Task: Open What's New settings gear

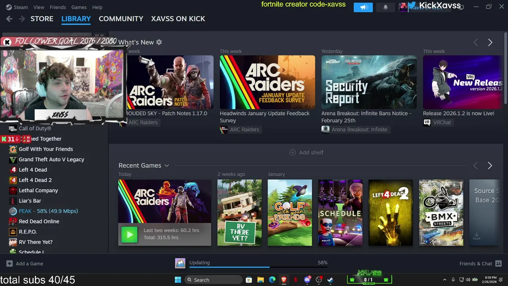Action: pos(159,42)
